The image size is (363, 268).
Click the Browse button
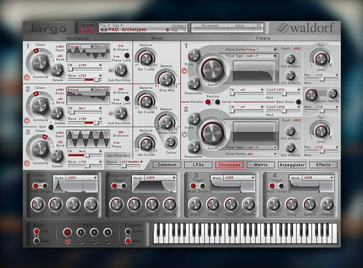88,25
